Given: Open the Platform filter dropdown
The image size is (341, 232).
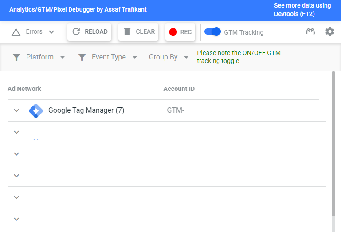Looking at the screenshot, I should coord(39,57).
